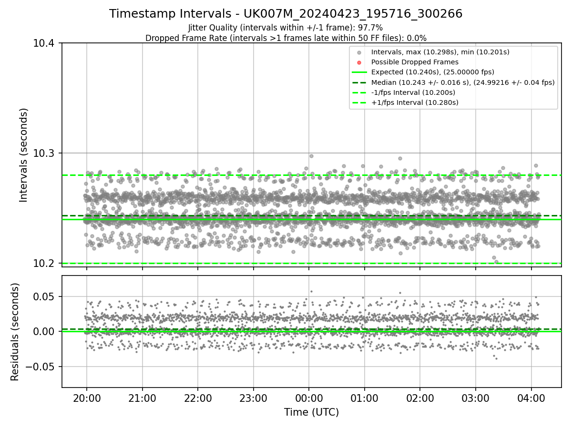Click legend entry 'Expected (10.240s), (25.00000 fps)'

point(433,72)
